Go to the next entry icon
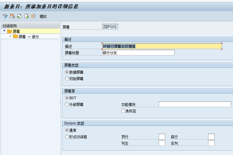 [x=26, y=16]
